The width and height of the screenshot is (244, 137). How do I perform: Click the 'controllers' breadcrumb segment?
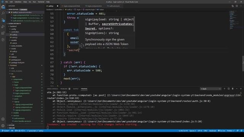pyautogui.click(x=58, y=10)
